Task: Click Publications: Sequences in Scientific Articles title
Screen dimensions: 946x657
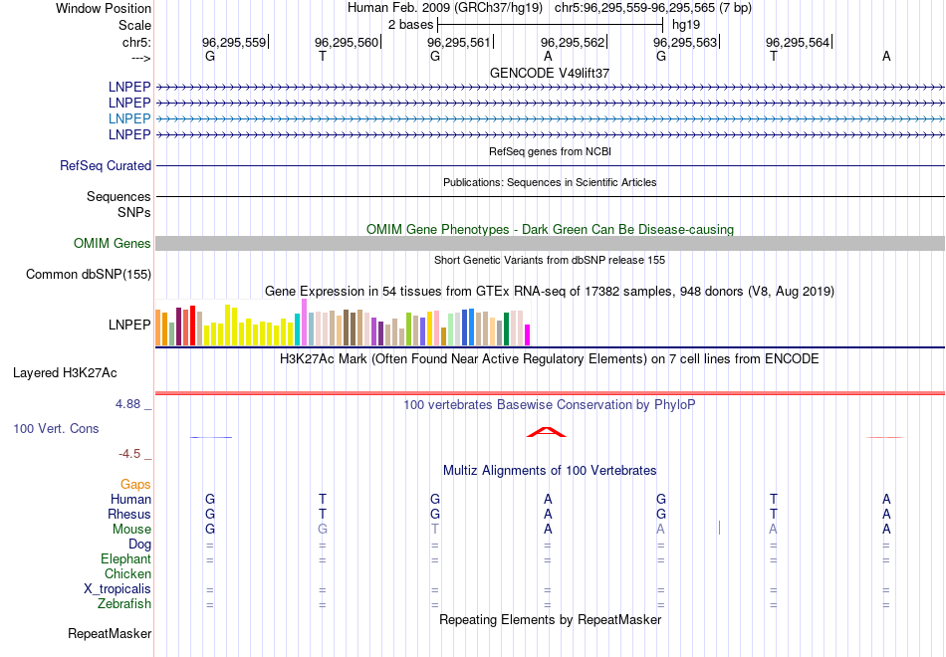Action: pos(550,182)
